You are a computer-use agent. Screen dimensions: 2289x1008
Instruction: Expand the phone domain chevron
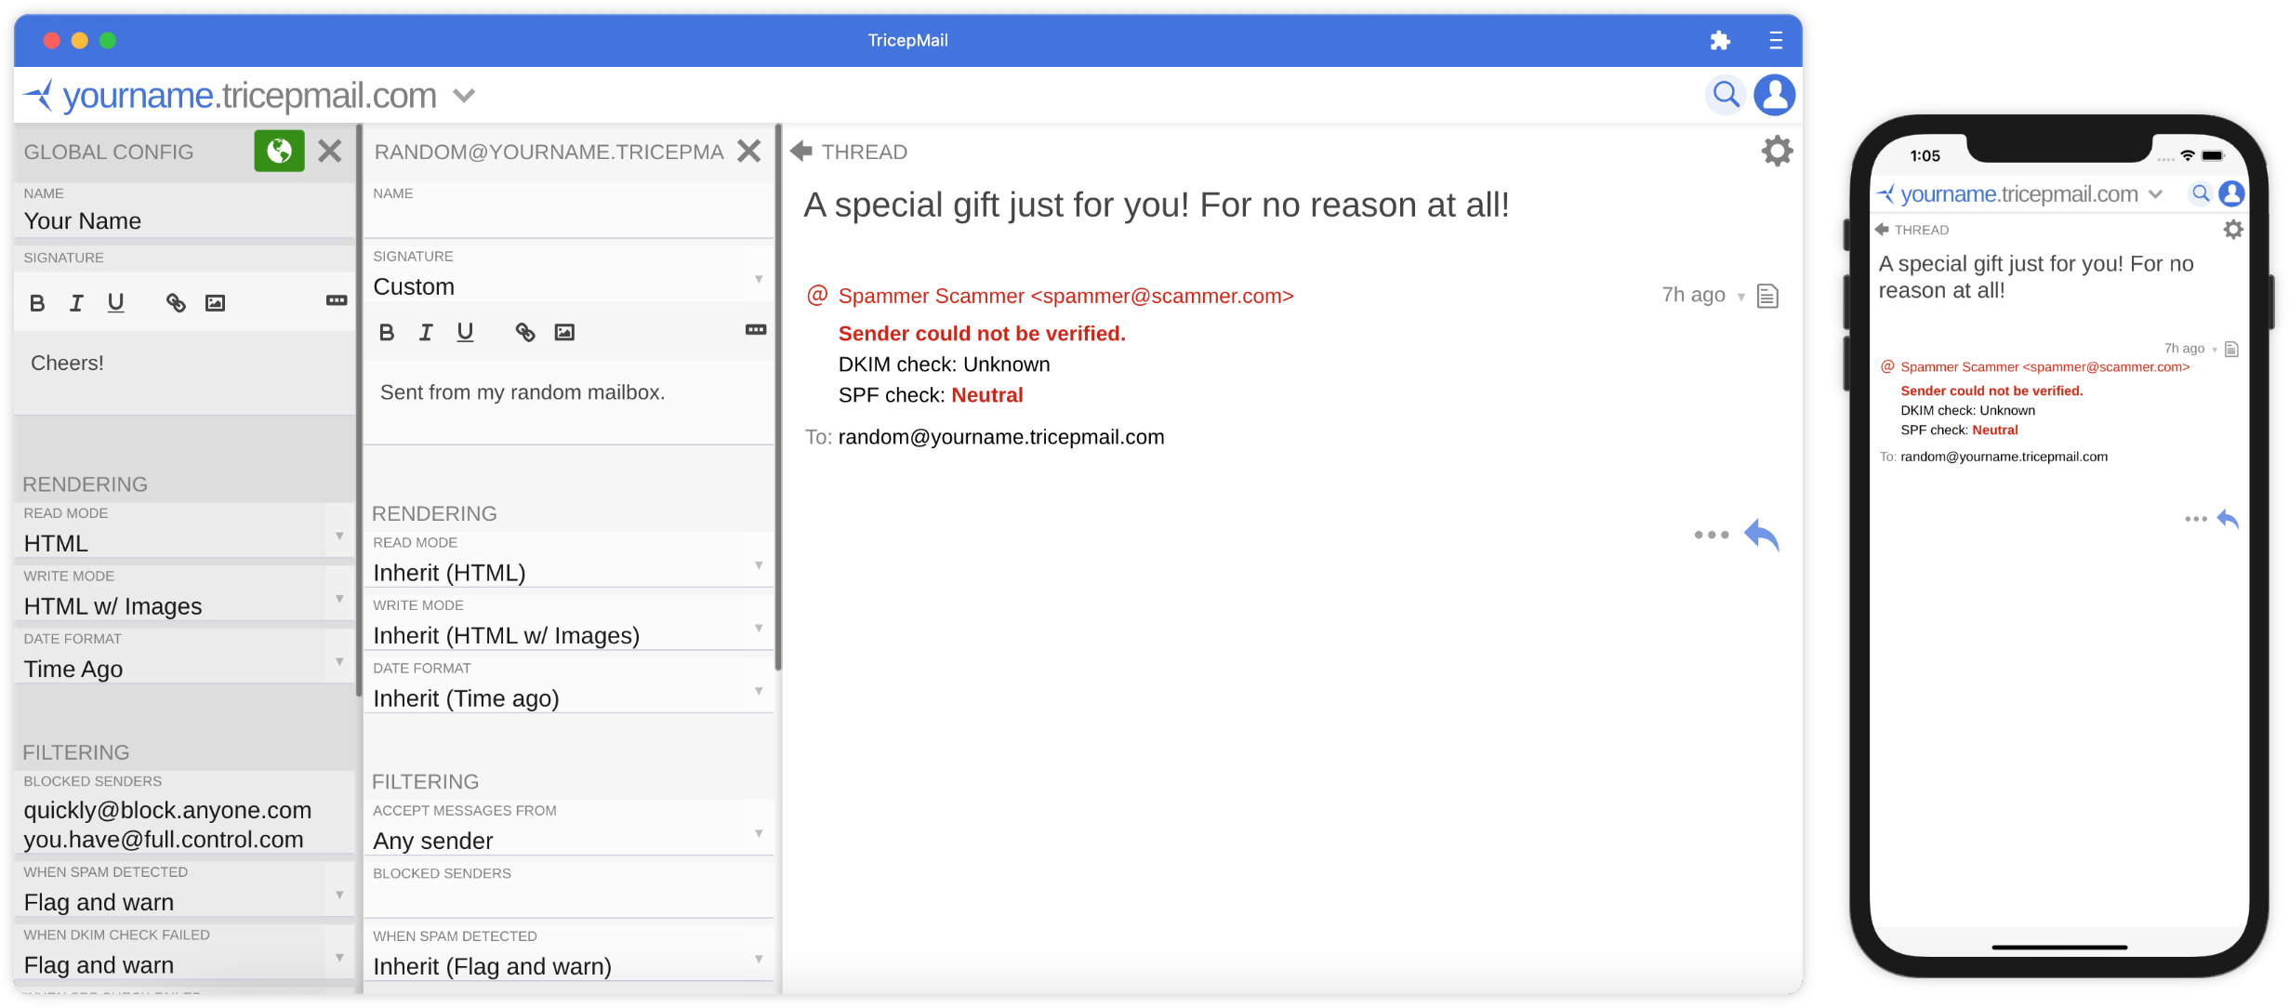[x=2155, y=194]
